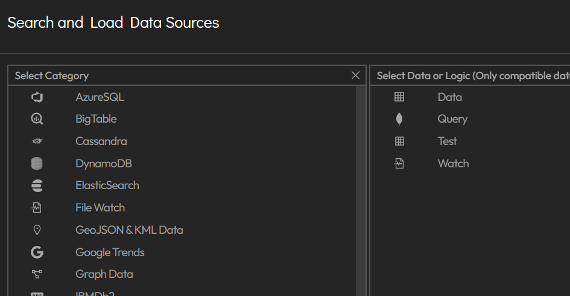This screenshot has height=296, width=570.
Task: Click the BigTable magnifier chart icon
Action: 37,119
